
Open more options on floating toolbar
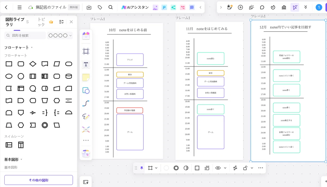click(x=261, y=168)
